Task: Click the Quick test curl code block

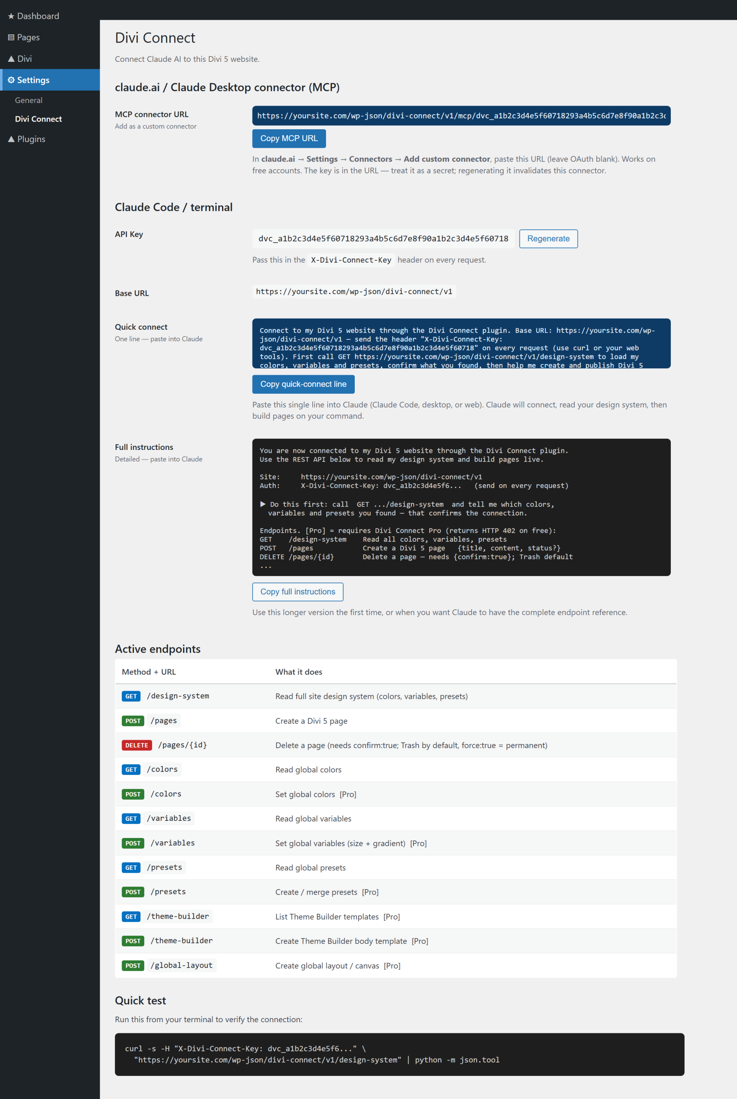Action: [x=399, y=1054]
